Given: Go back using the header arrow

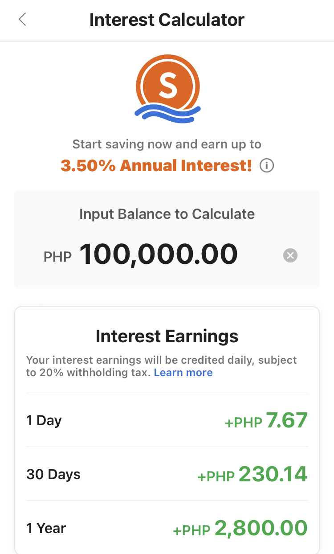Looking at the screenshot, I should pos(22,20).
